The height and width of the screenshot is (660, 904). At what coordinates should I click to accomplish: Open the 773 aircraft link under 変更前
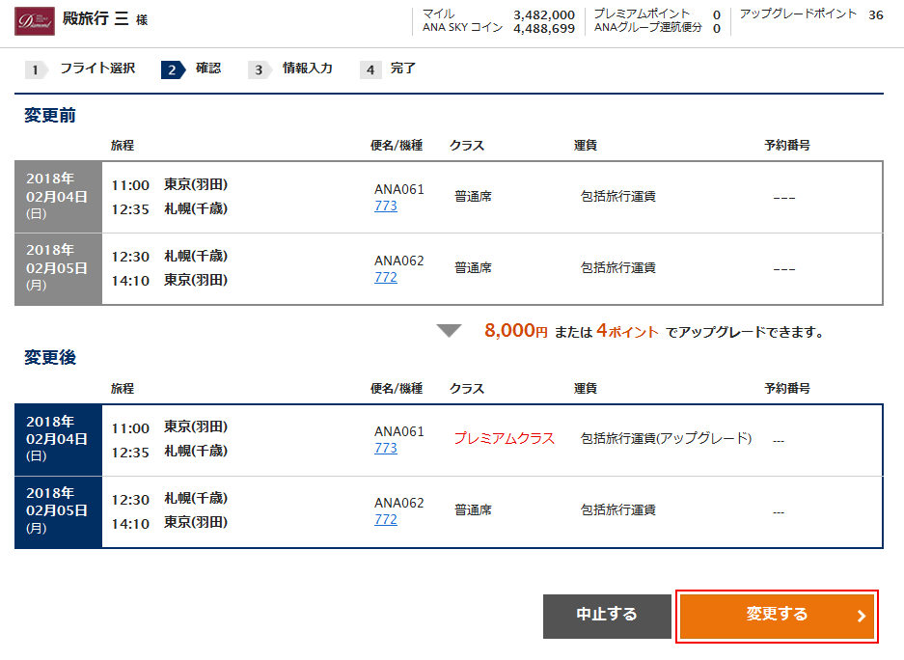386,206
